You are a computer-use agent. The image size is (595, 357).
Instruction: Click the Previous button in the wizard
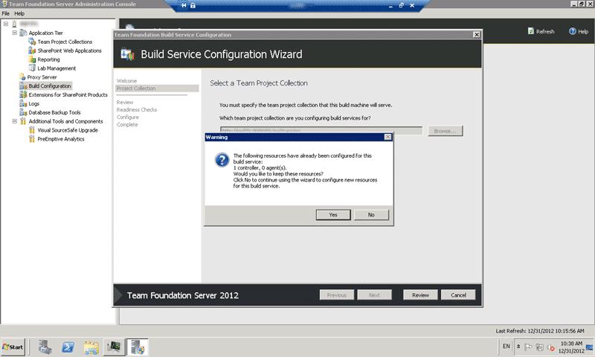[337, 295]
